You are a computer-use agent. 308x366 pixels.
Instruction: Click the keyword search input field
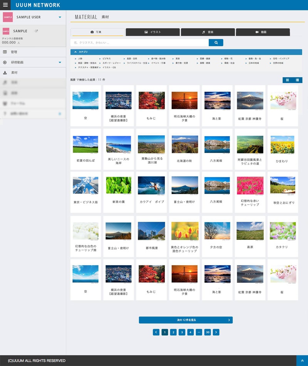pyautogui.click(x=139, y=43)
